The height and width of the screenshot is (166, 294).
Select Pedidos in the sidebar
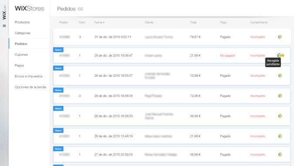click(21, 44)
